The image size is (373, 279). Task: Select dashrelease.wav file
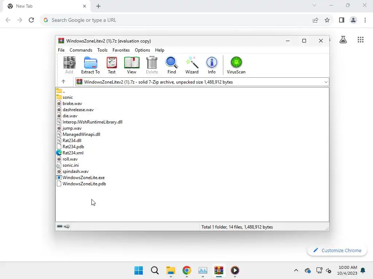[x=75, y=110]
